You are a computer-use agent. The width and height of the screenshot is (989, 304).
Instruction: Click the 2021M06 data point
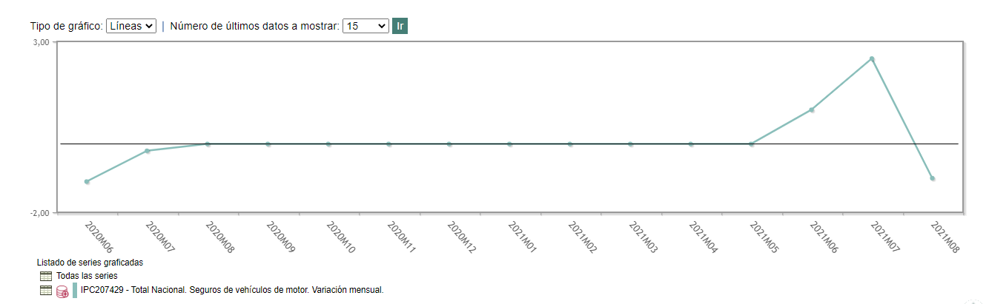pos(812,109)
